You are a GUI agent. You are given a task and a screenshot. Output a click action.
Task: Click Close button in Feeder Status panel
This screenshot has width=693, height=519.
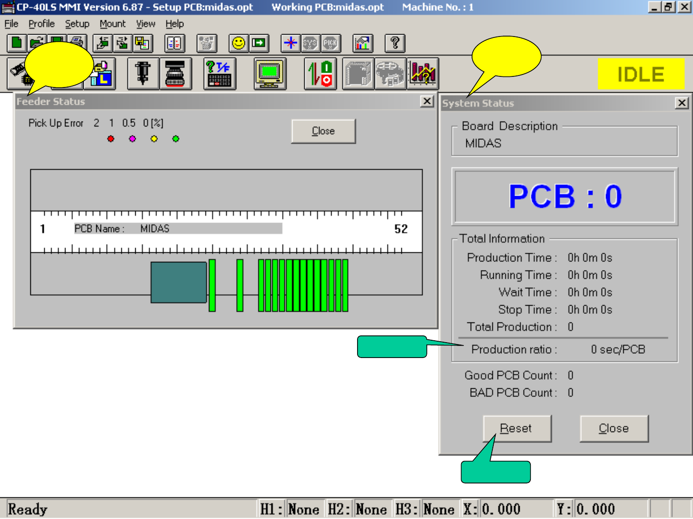[323, 131]
